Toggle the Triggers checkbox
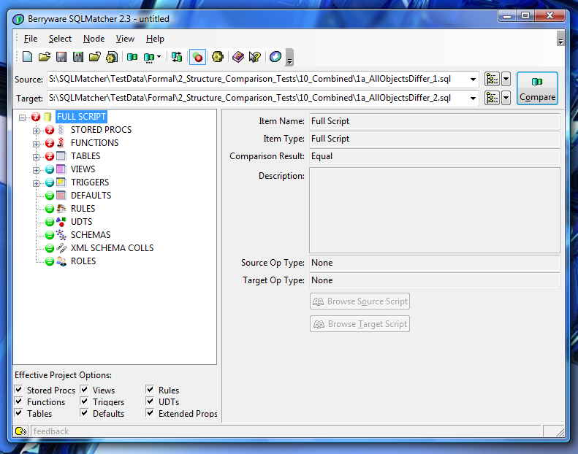This screenshot has height=454, width=578. [85, 401]
